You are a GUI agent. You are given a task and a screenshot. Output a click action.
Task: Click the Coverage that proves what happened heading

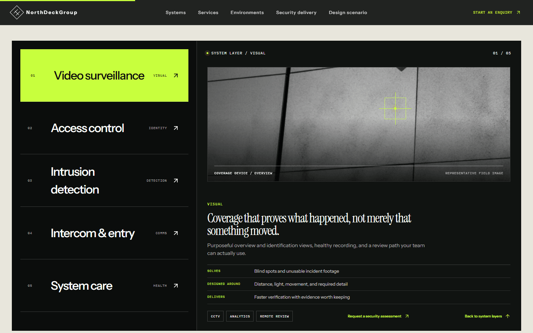coord(309,225)
